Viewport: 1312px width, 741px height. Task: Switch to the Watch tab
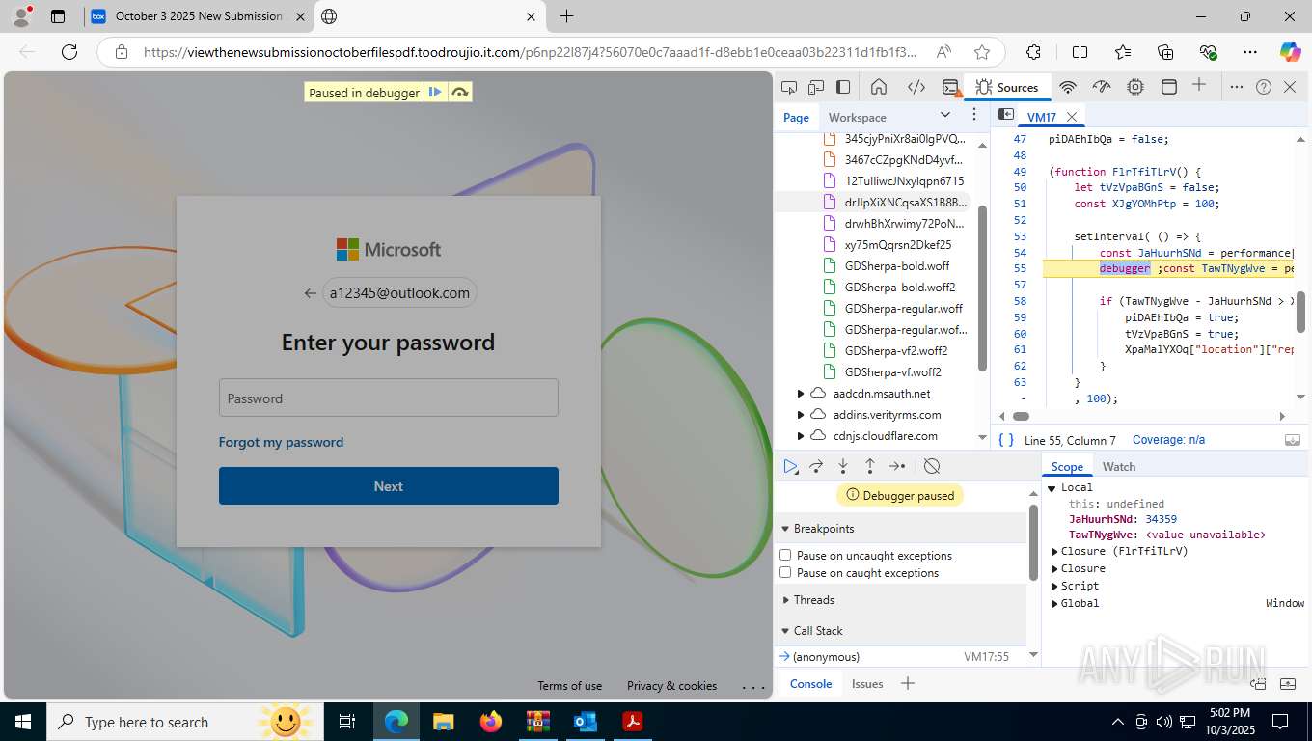click(x=1119, y=466)
